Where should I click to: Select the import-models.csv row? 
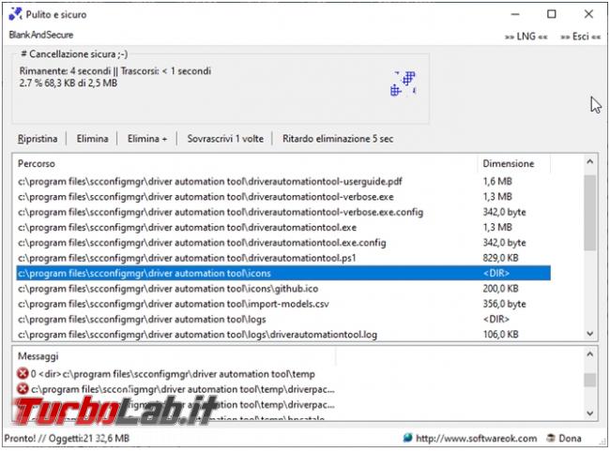(283, 304)
